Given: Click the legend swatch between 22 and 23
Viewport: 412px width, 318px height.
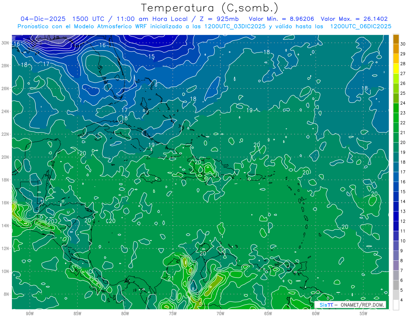Looking at the screenshot, I should (396, 118).
